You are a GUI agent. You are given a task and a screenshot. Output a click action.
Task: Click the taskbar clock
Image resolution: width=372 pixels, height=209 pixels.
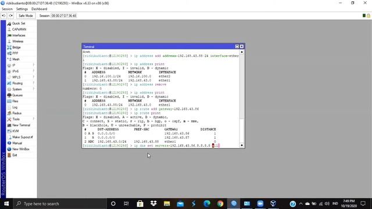click(x=349, y=204)
